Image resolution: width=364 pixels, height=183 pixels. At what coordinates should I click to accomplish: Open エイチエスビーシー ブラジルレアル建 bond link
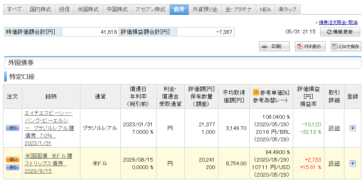(49, 128)
